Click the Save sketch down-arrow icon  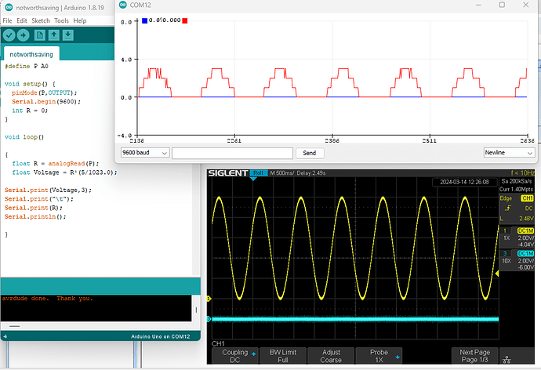pos(68,34)
